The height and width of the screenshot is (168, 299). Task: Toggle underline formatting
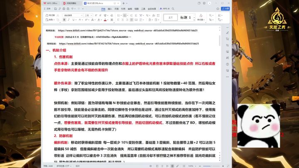pyautogui.click(x=74, y=19)
